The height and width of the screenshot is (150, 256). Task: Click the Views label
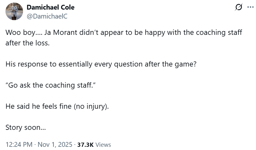tap(103, 145)
